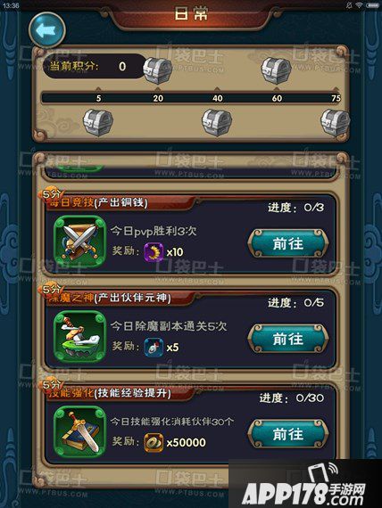Screen dimensions: 382x508
Task: Select the copper coin reward x50000 icon
Action: pyautogui.click(x=154, y=443)
